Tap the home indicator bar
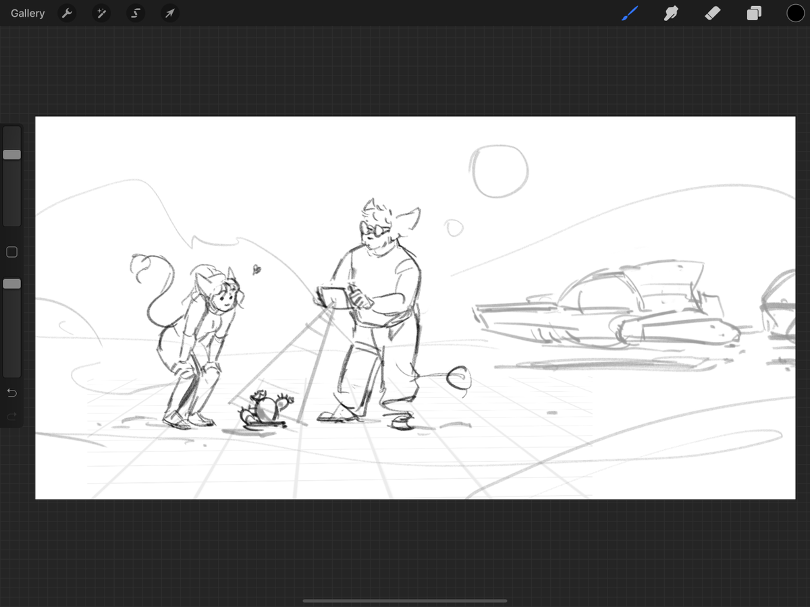Screen dimensions: 810x607 tap(405, 601)
